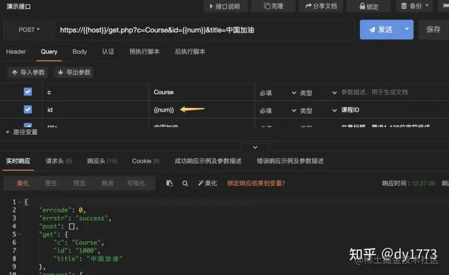Image resolution: width=449 pixels, height=275 pixels.
Task: Click the 绑定响应结果到变量? link
Action: point(256,183)
